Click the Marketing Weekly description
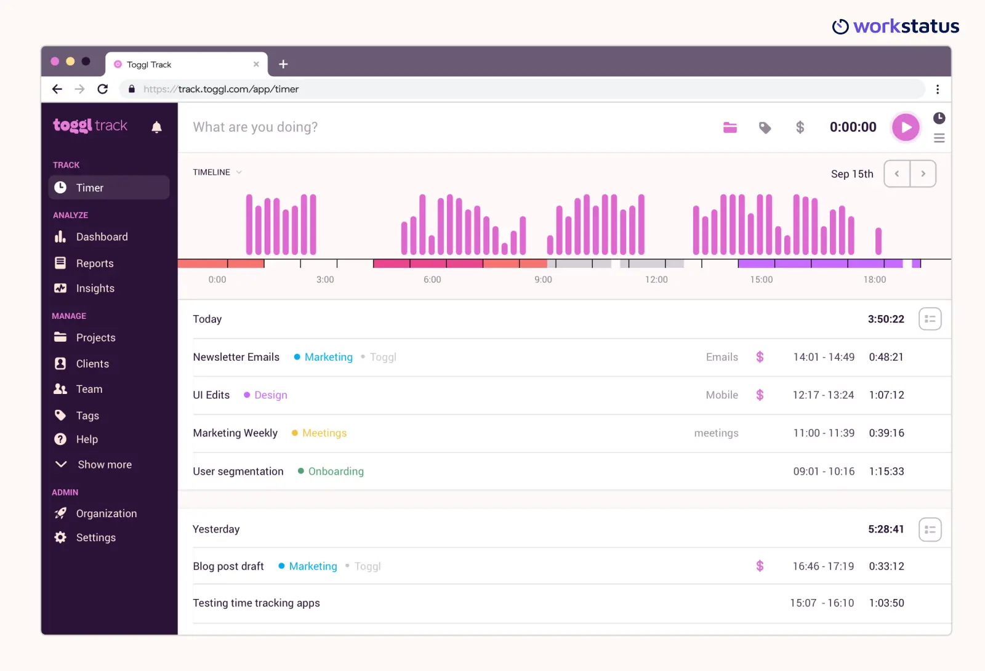Screen dimensions: 985x671 coord(235,433)
